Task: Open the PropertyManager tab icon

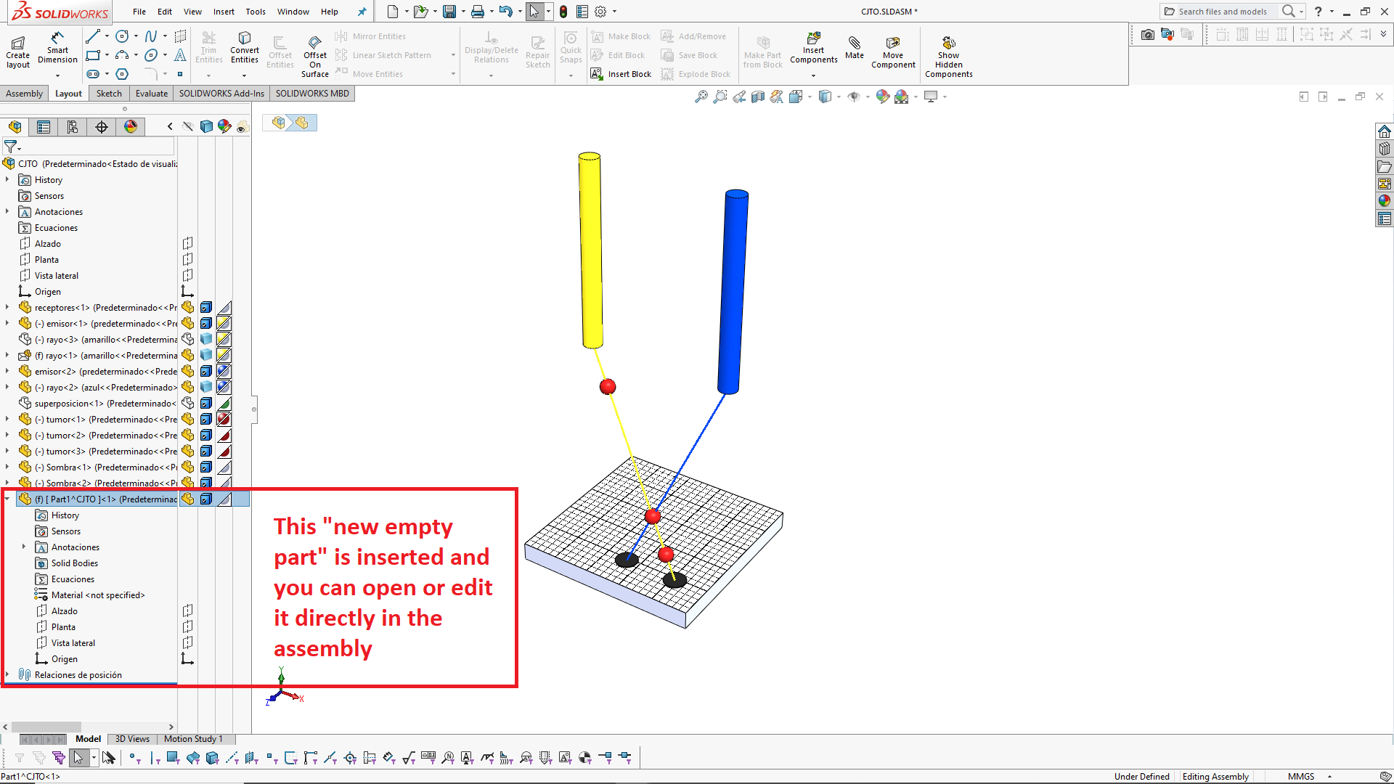Action: [x=44, y=127]
